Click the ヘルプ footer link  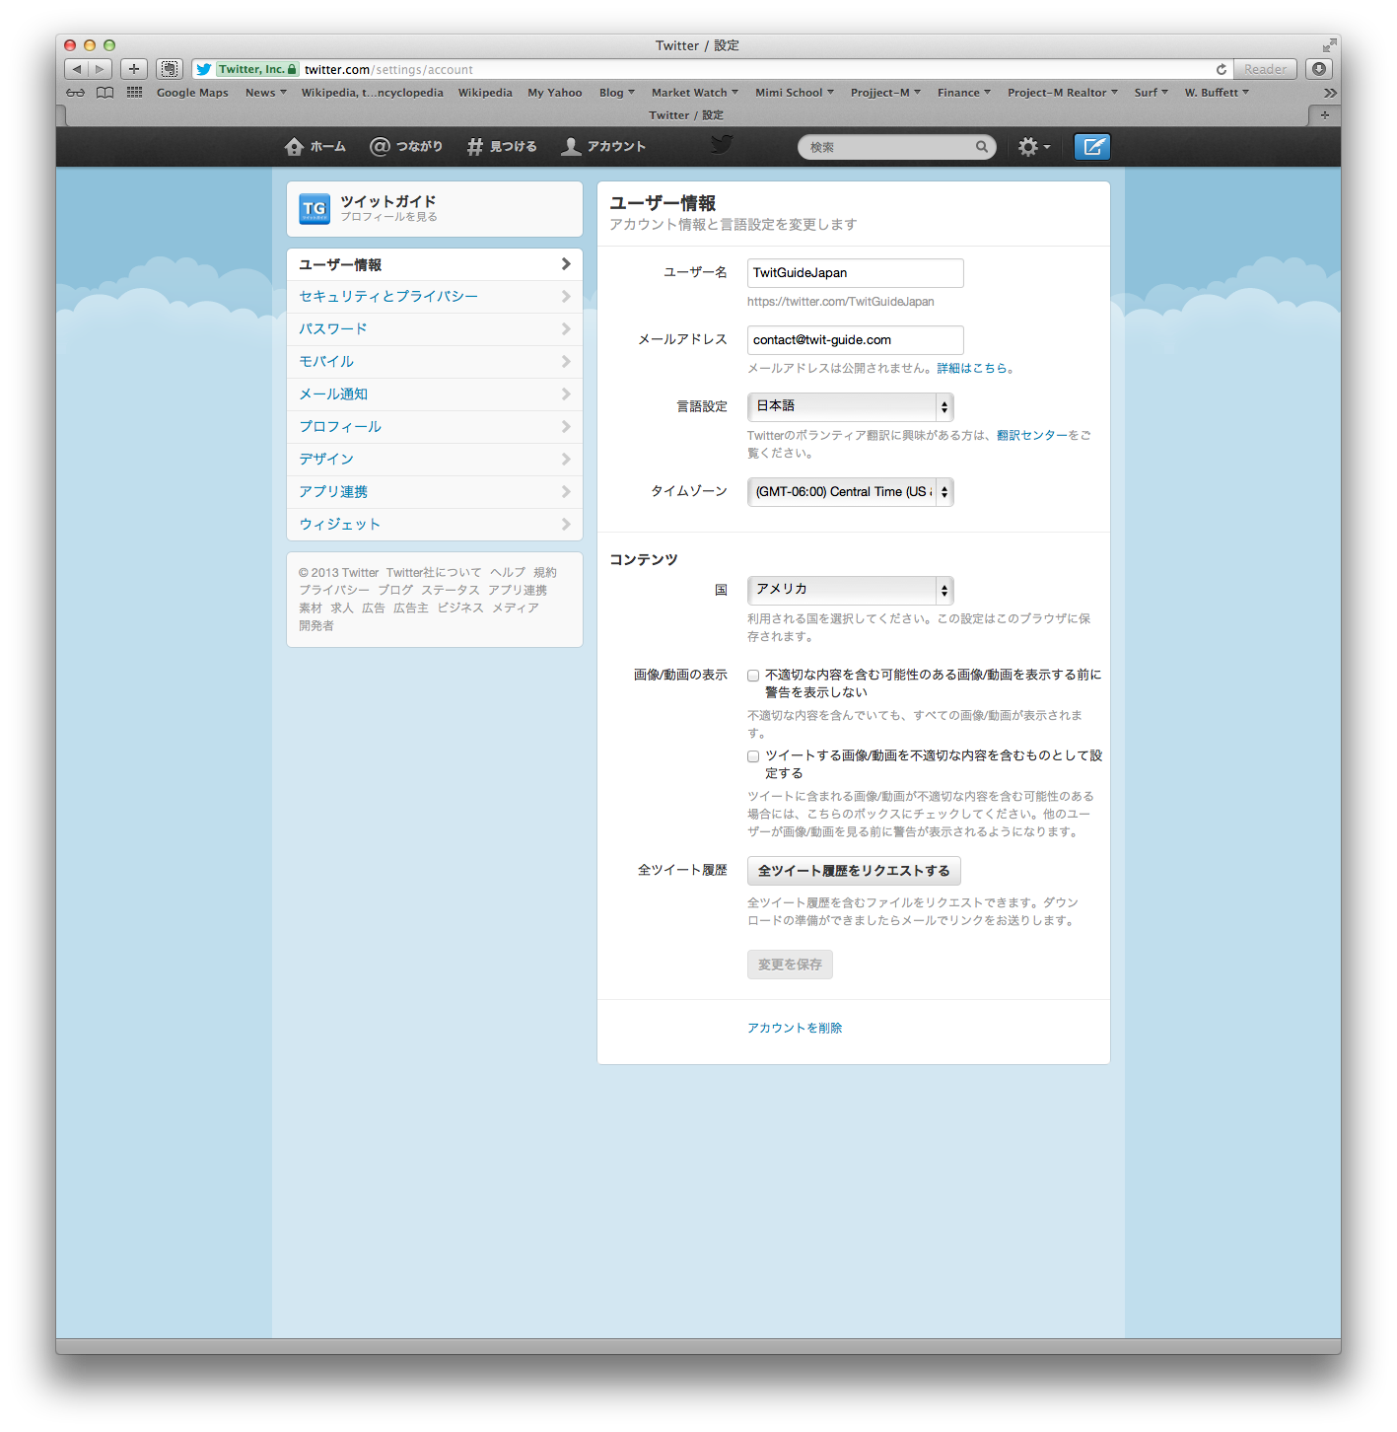[x=508, y=572]
